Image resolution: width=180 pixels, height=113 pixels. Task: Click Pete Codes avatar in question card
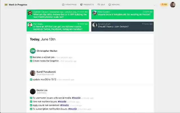94,13
